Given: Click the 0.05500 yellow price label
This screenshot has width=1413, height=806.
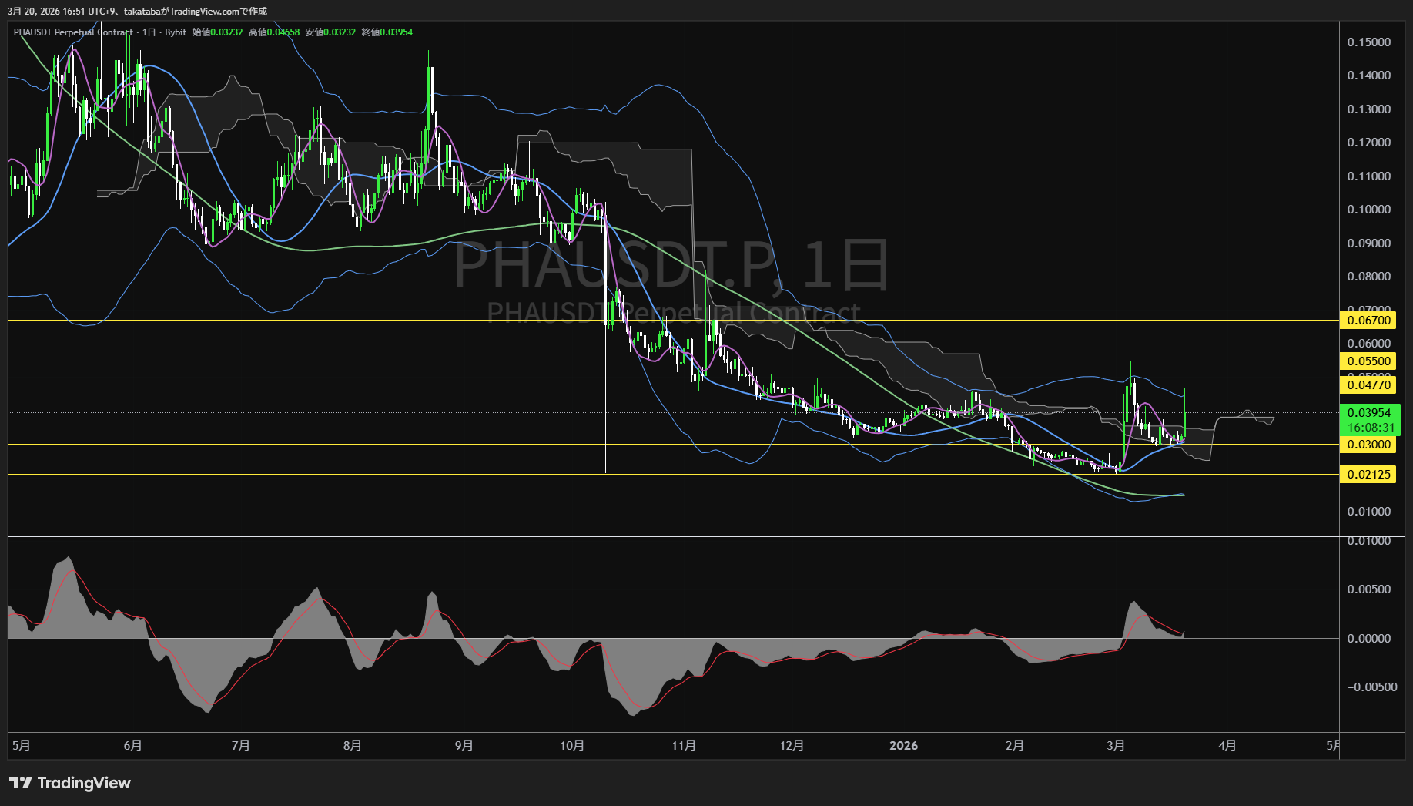Looking at the screenshot, I should (1368, 361).
